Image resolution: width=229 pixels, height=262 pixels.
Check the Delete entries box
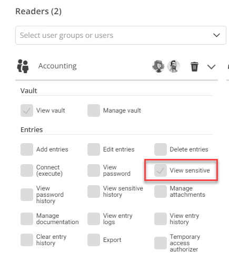(x=161, y=149)
